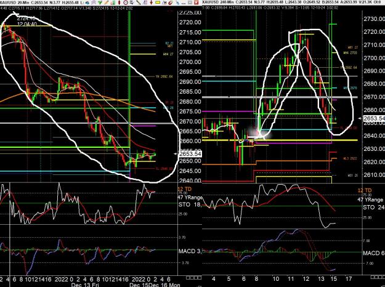Click the 47 YRange label on the 20-Min chart
Screen dimensions: 385x287
point(190,197)
